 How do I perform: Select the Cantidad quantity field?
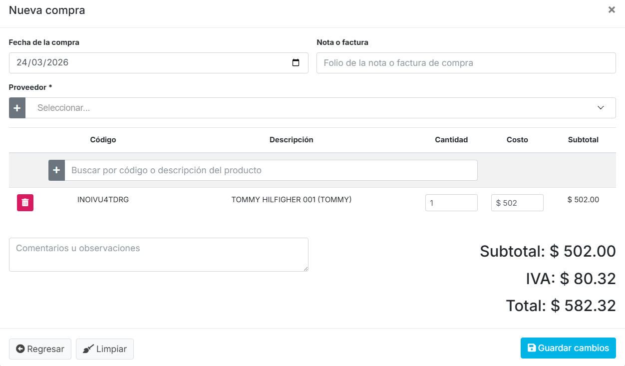[451, 203]
